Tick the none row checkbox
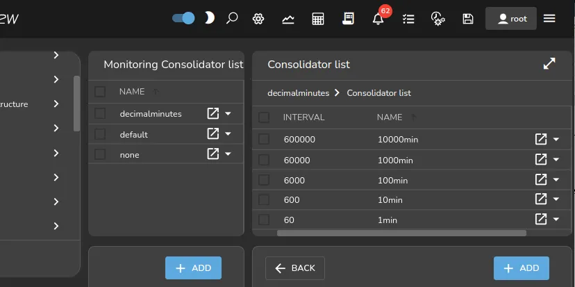 (100, 154)
